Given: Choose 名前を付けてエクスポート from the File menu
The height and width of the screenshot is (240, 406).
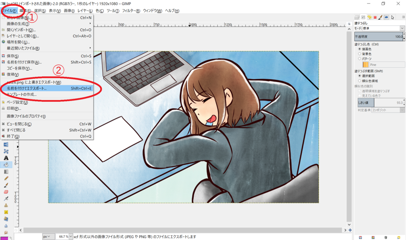Looking at the screenshot, I should coord(47,88).
